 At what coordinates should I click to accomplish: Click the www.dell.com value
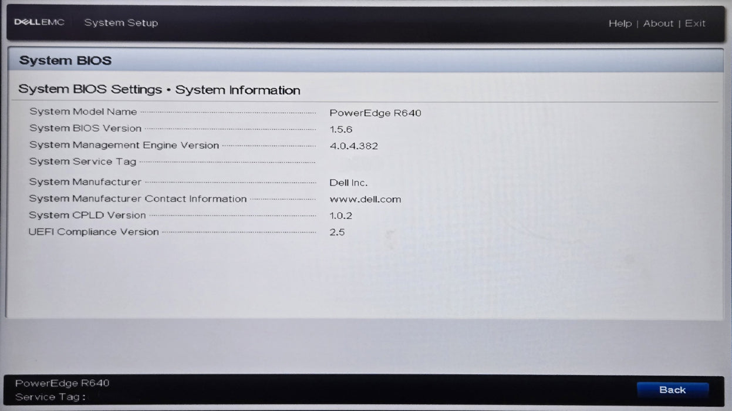[x=365, y=199]
